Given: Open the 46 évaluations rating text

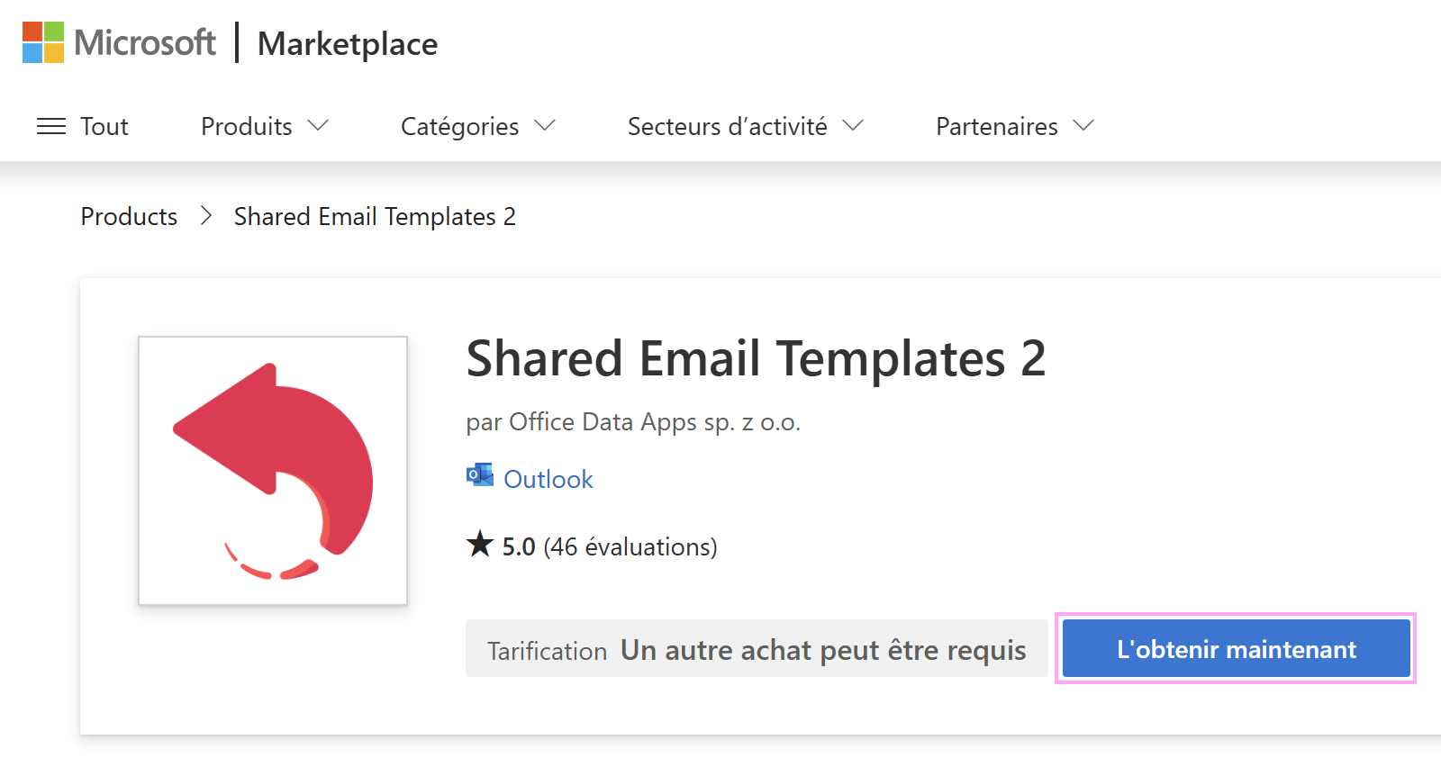Looking at the screenshot, I should [x=630, y=546].
